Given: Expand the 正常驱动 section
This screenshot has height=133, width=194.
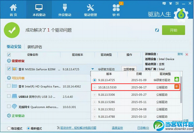Looking at the screenshot, I should click(x=9, y=116).
